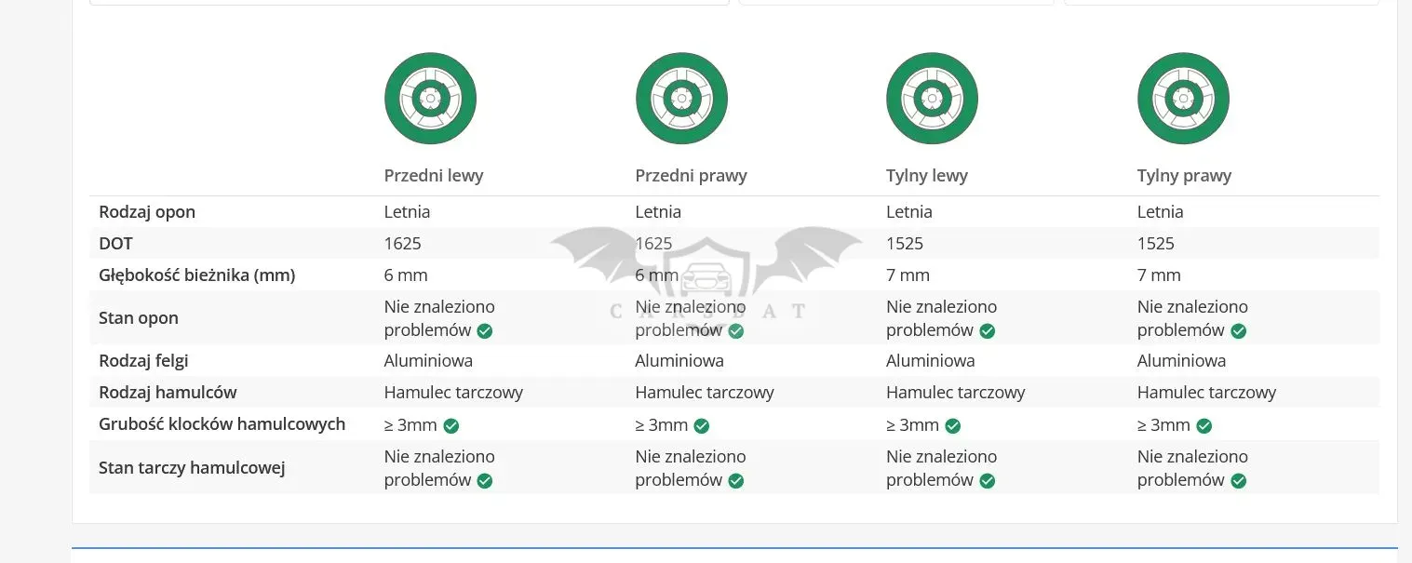Viewport: 1412px width, 563px height.
Task: Click Przedni lewy tire condition green checkmark
Action: click(x=485, y=331)
